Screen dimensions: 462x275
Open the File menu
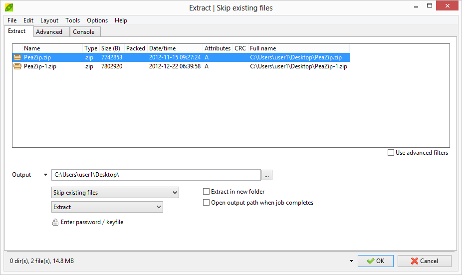[12, 20]
